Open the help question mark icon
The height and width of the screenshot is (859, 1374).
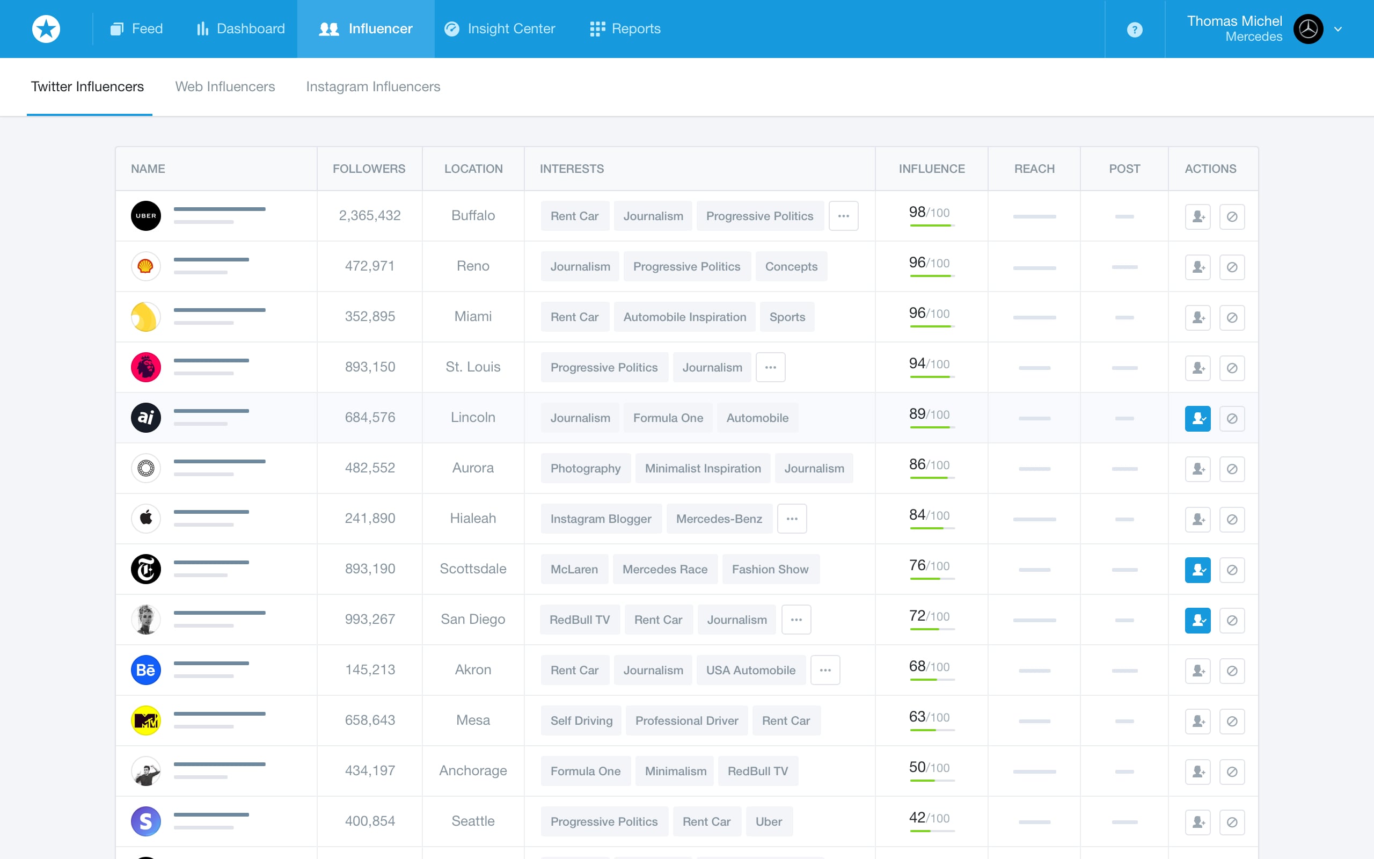pyautogui.click(x=1134, y=30)
